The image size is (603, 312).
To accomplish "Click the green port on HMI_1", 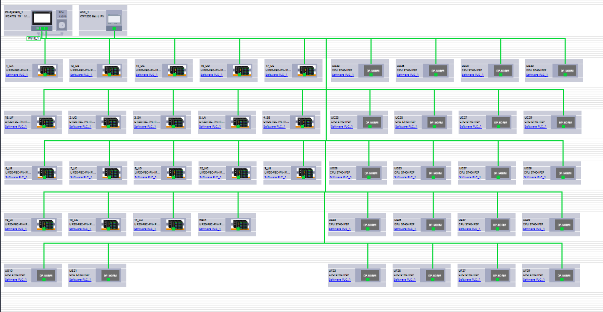I will coord(114,28).
